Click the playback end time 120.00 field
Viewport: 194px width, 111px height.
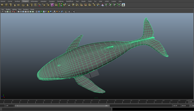click(176, 106)
